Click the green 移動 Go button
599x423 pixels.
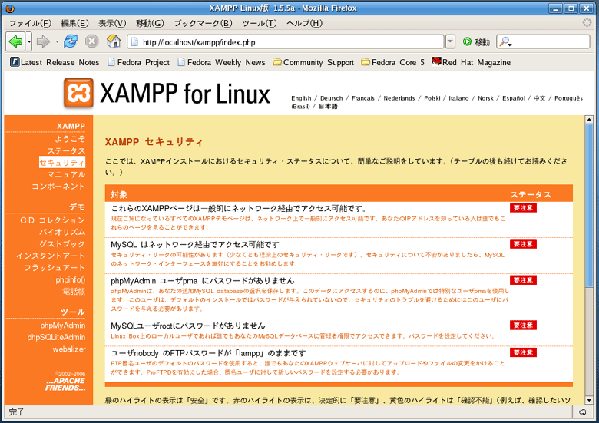(476, 41)
